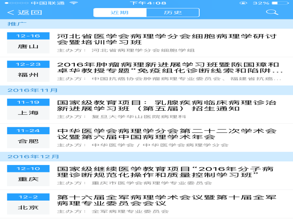Click organizer text 中国抗癌协会肿瘤病理专业委员会
The image size is (293, 220).
point(156,79)
